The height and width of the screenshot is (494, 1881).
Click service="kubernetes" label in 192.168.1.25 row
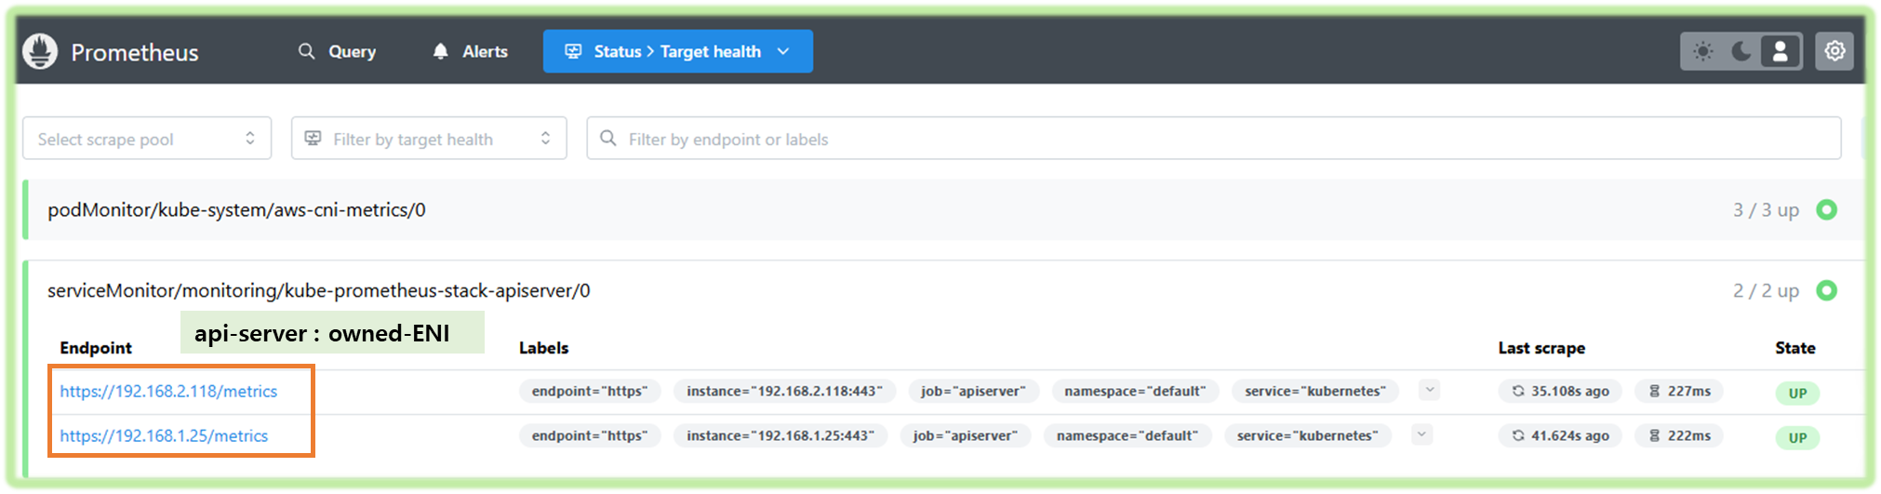[1308, 435]
